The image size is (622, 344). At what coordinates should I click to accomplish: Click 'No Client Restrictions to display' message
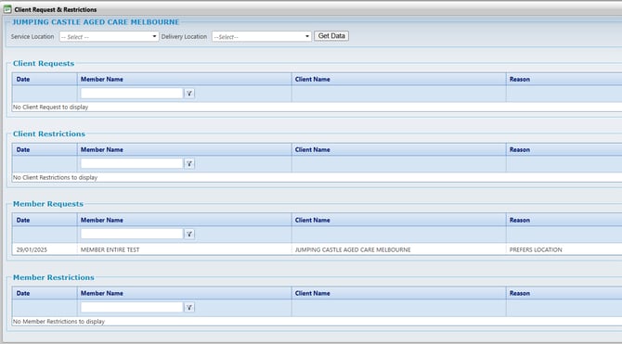coord(55,177)
